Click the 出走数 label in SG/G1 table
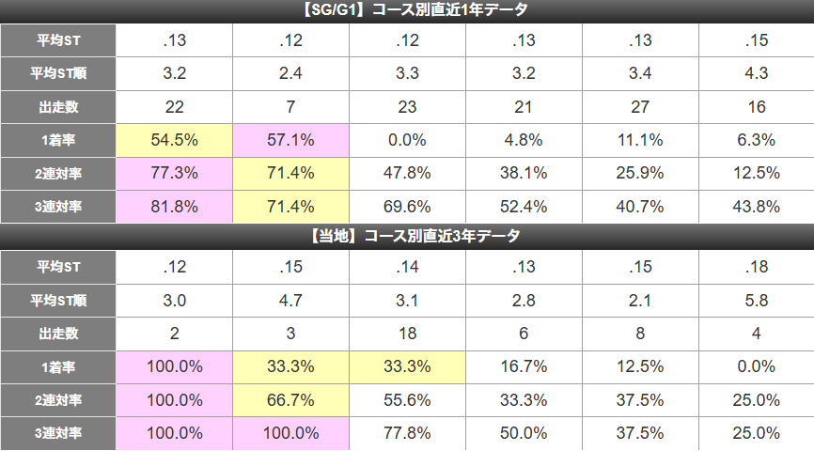Screen dimensions: 814x451 point(58,107)
